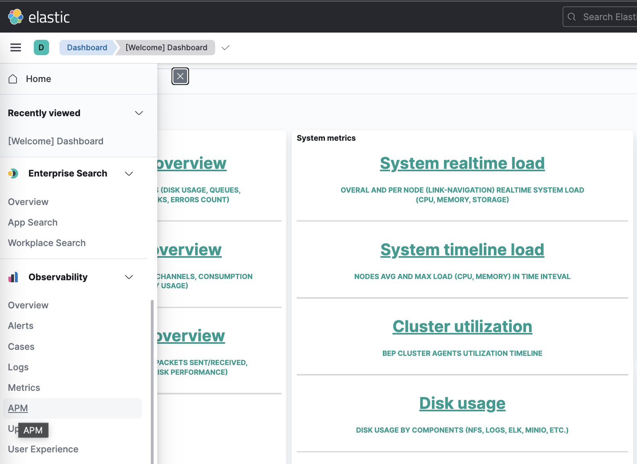637x464 pixels.
Task: Click the [Welcome] Dashboard breadcrumb
Action: coord(166,47)
